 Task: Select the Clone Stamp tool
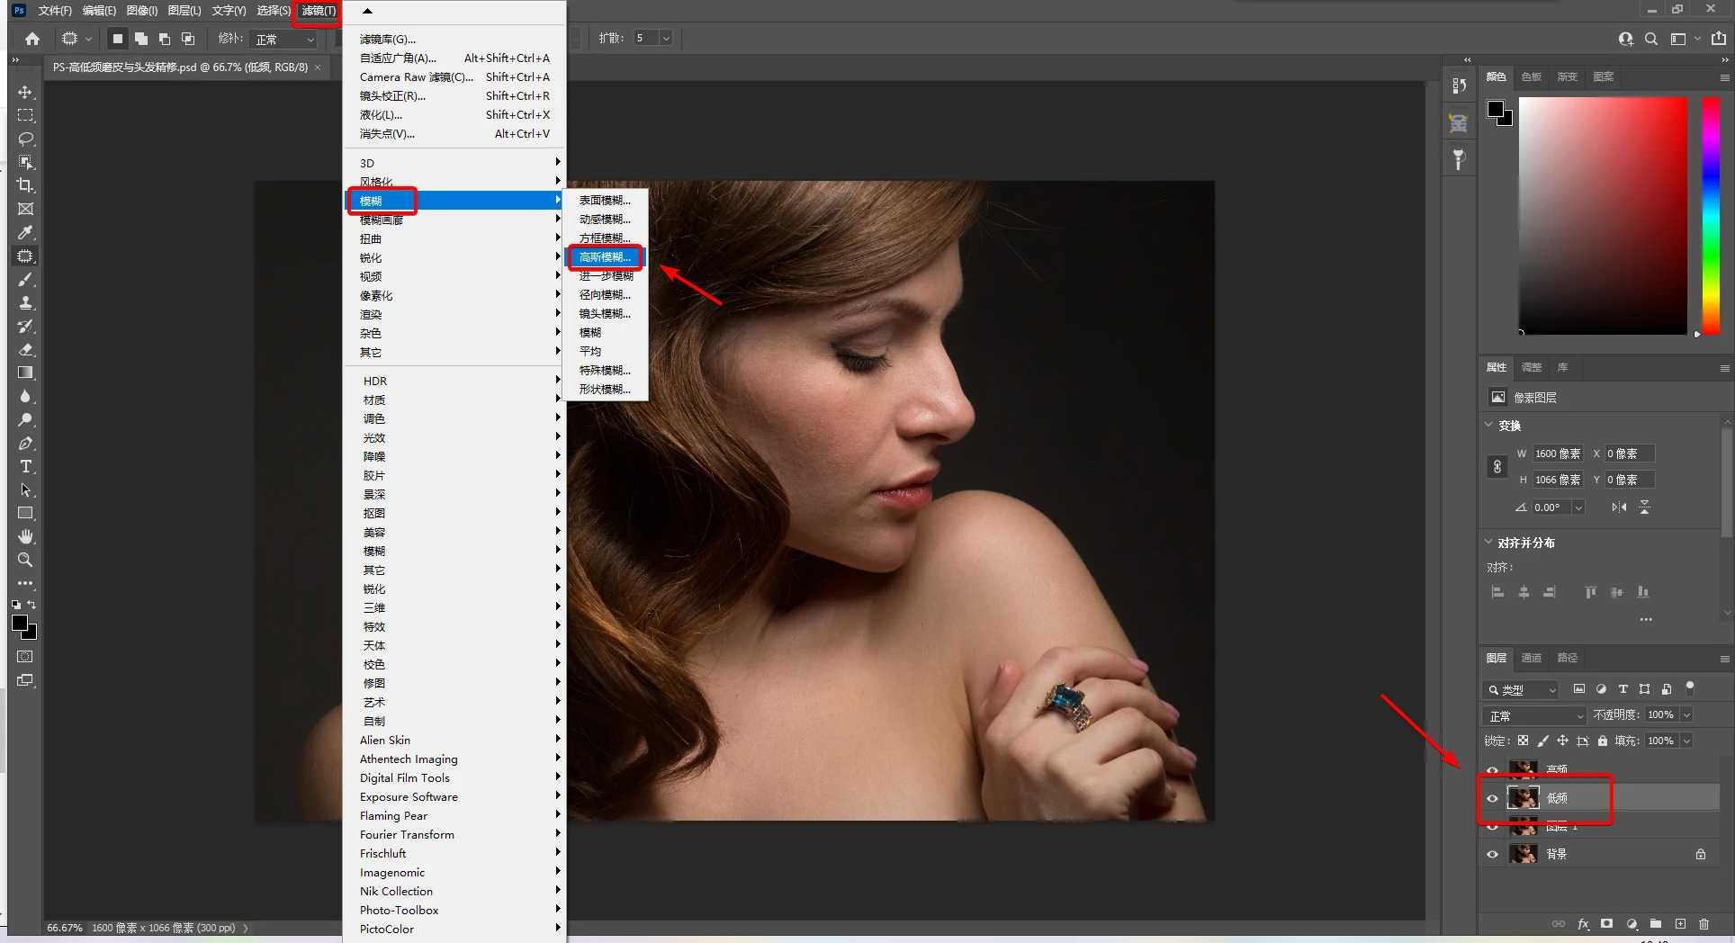coord(25,302)
